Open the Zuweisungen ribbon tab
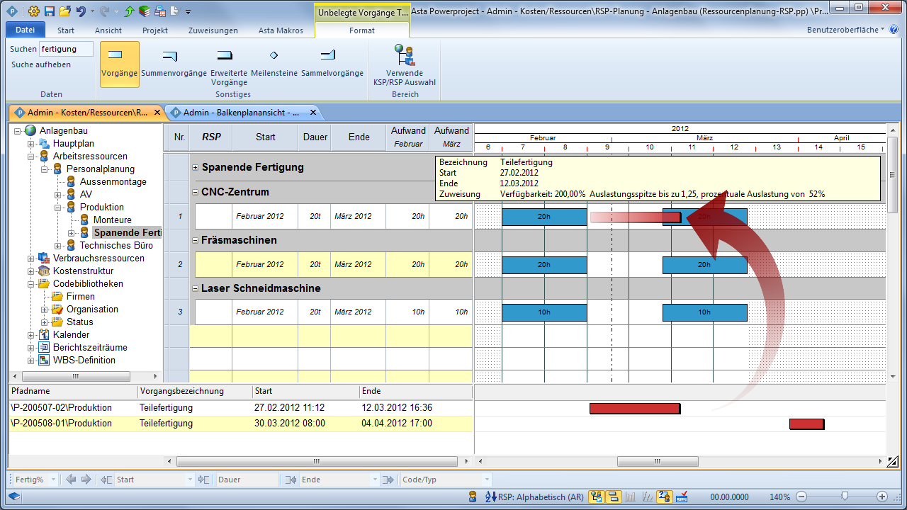This screenshot has height=510, width=907. (x=213, y=30)
